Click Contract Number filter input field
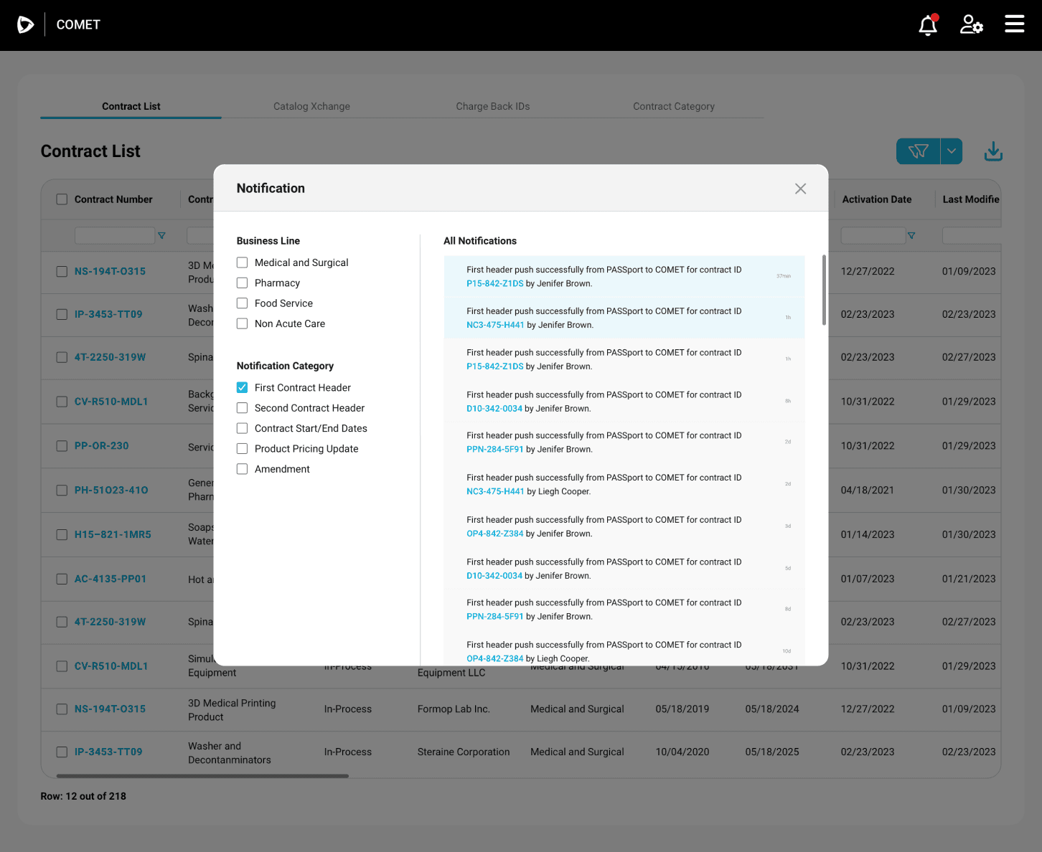The image size is (1042, 852). [x=115, y=235]
